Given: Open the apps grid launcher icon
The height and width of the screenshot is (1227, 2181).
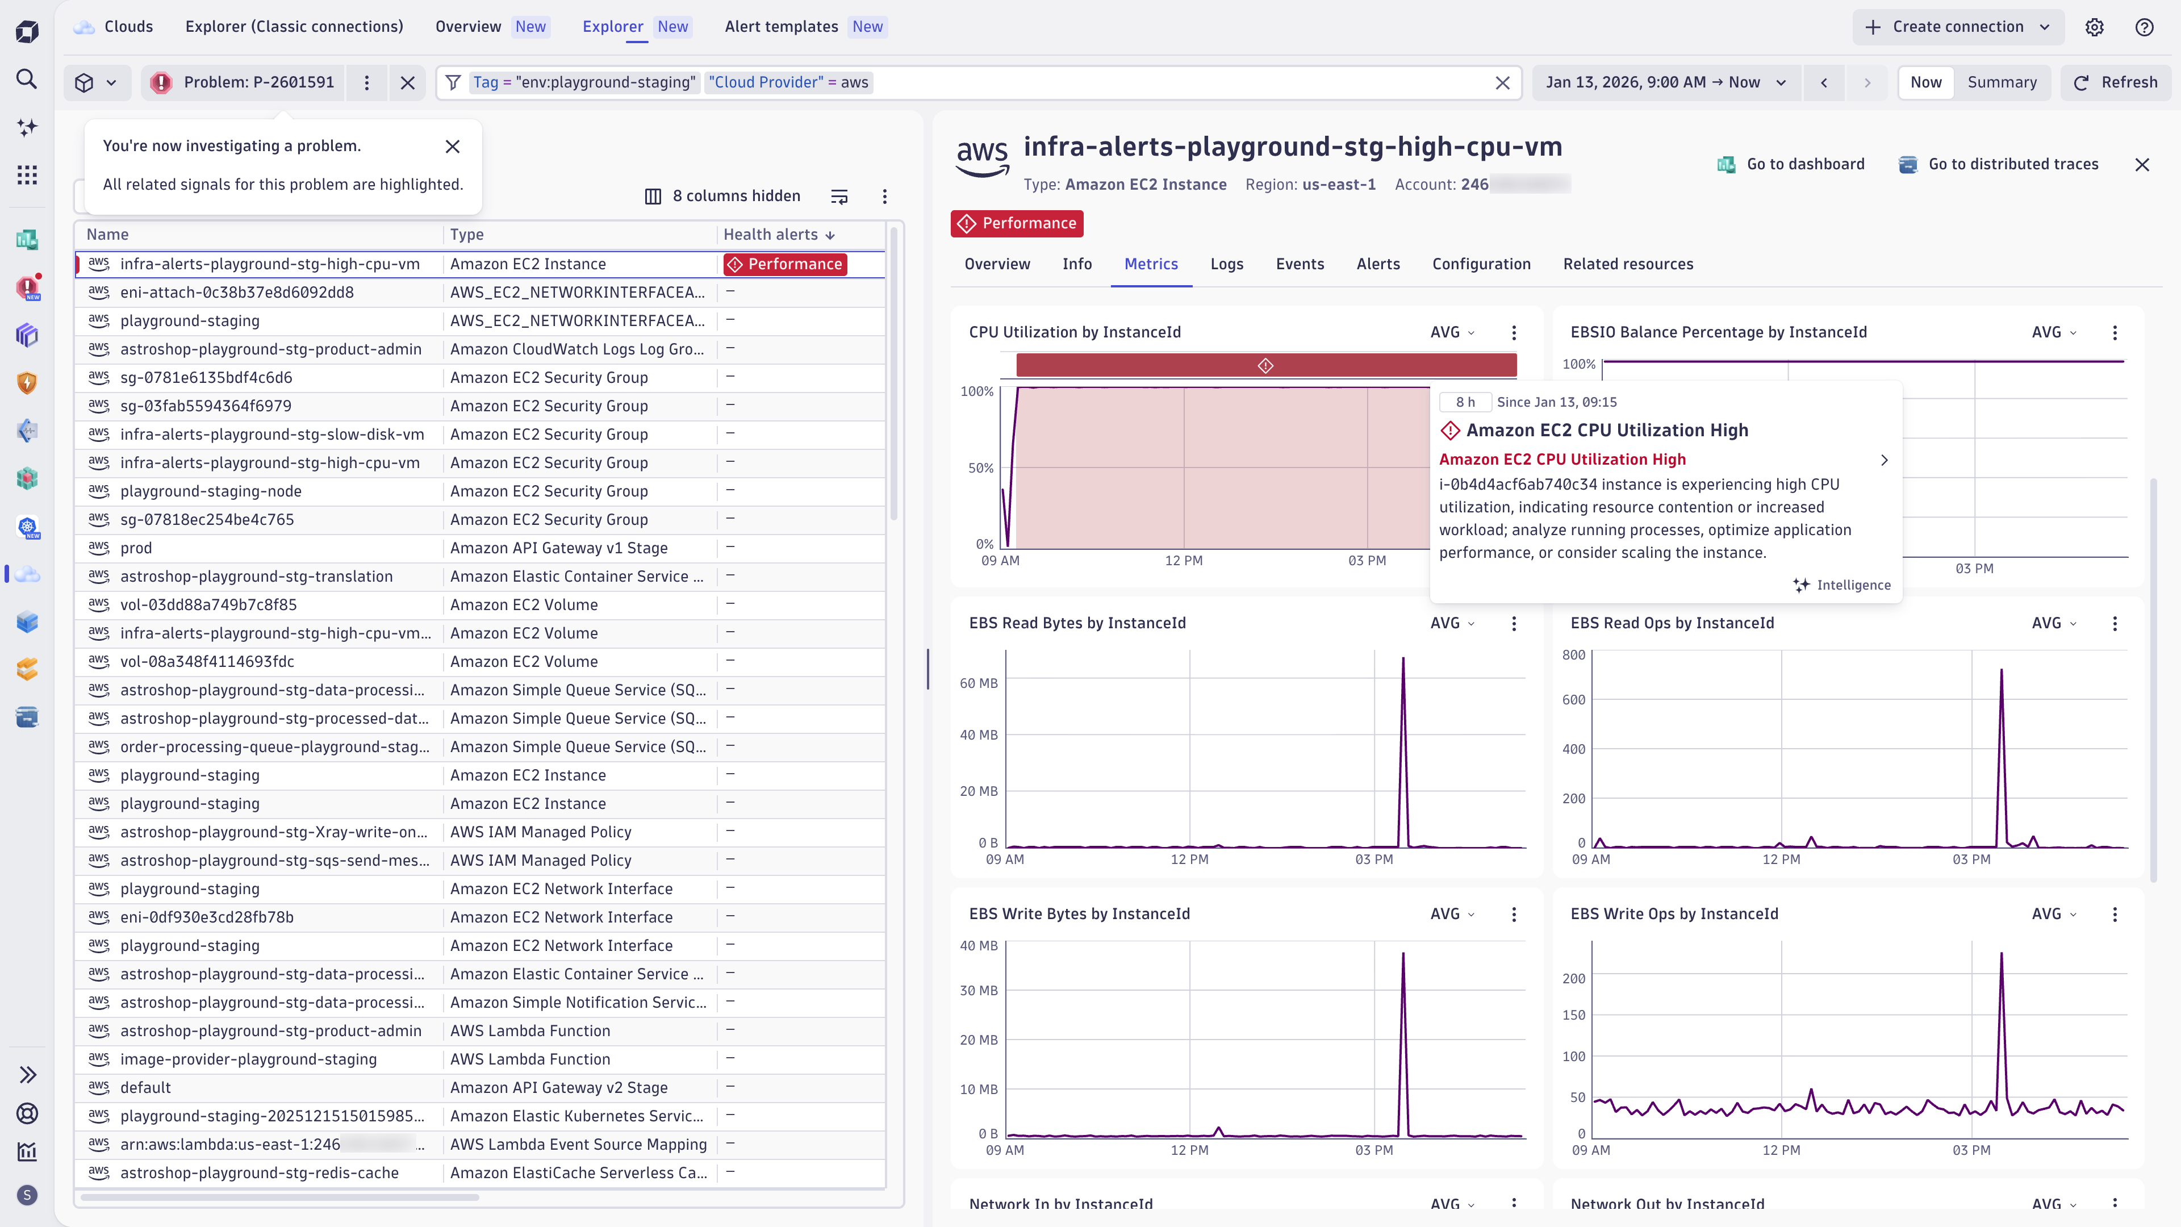Looking at the screenshot, I should click(27, 176).
